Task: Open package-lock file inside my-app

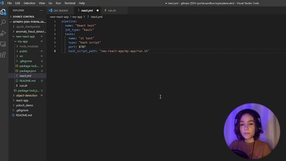Action: tap(27, 66)
